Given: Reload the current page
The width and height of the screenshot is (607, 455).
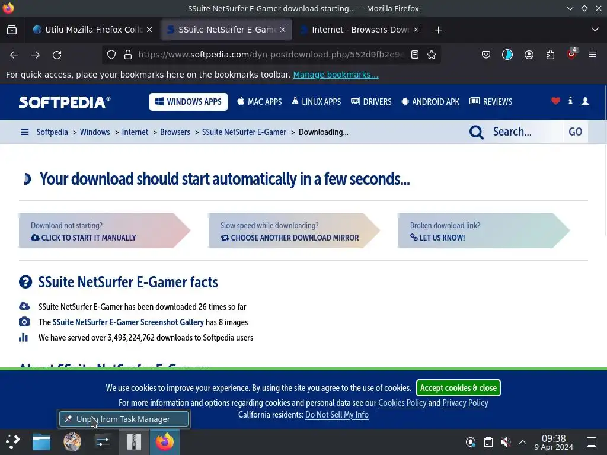Looking at the screenshot, I should tap(57, 55).
